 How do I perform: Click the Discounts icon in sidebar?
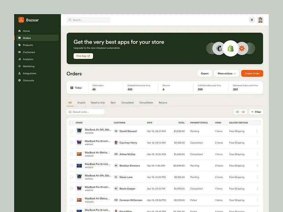point(20,80)
